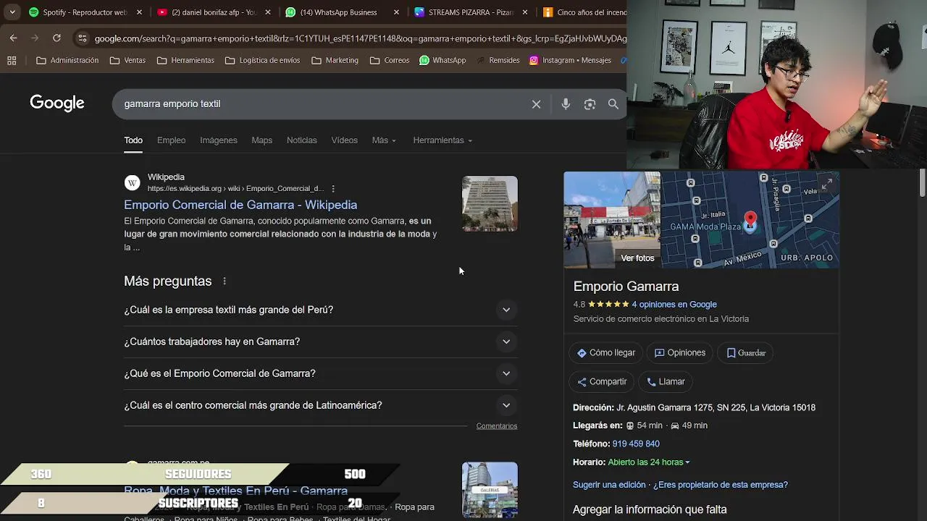Image resolution: width=927 pixels, height=521 pixels.
Task: Open the Marketing bookmarks folder
Action: [335, 61]
